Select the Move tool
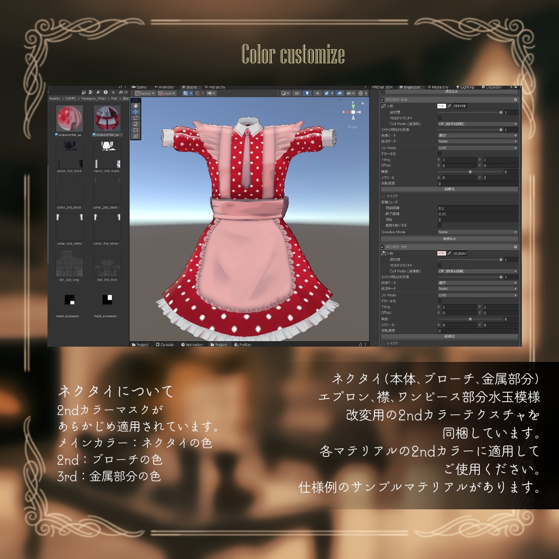This screenshot has width=559, height=559. [x=135, y=112]
